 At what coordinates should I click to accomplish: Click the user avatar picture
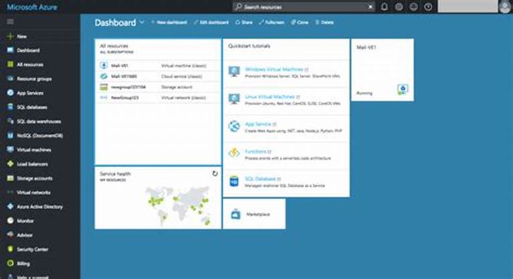(505, 7)
